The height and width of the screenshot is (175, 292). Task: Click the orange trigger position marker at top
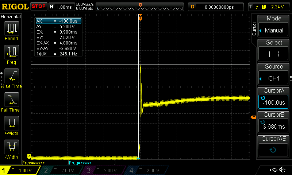pos(140,17)
